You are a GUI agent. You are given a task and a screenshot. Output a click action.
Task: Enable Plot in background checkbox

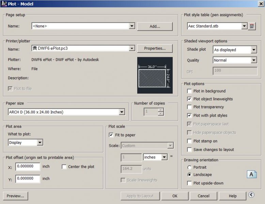point(189,91)
